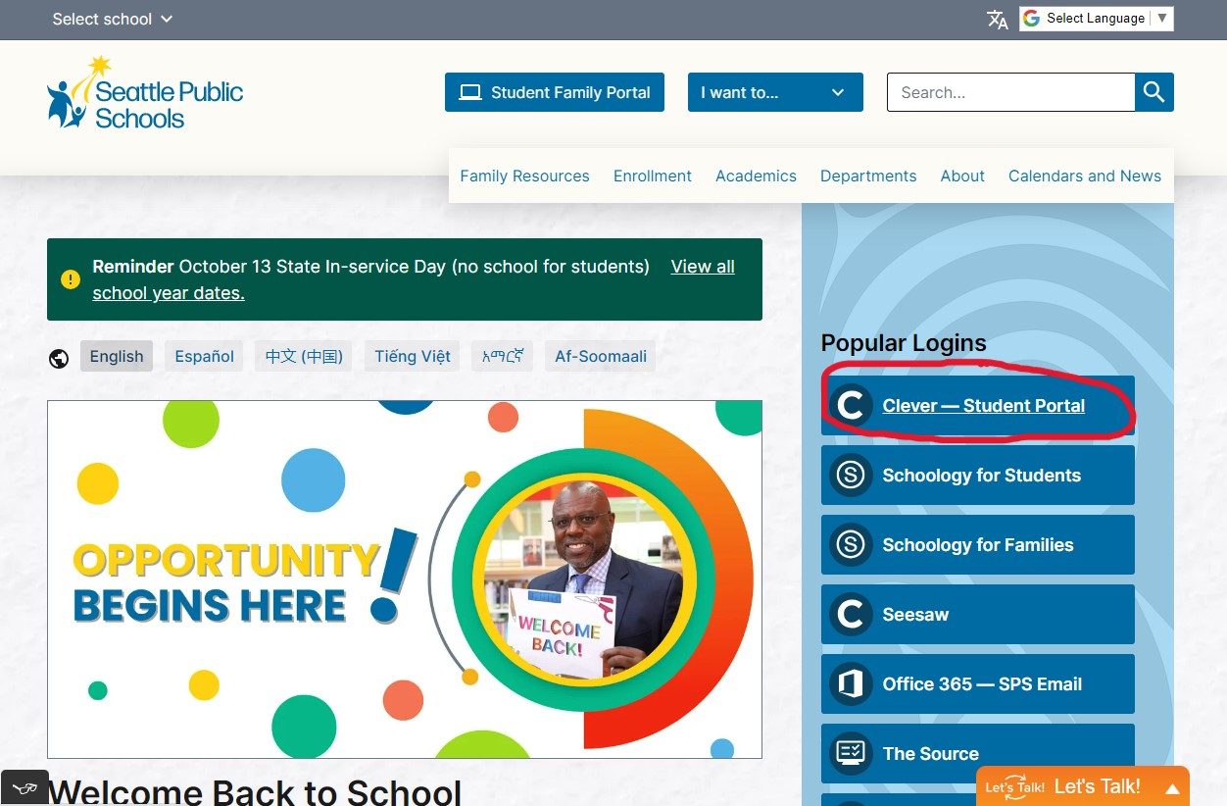The image size is (1227, 806).
Task: Switch page language to Español
Action: click(204, 356)
